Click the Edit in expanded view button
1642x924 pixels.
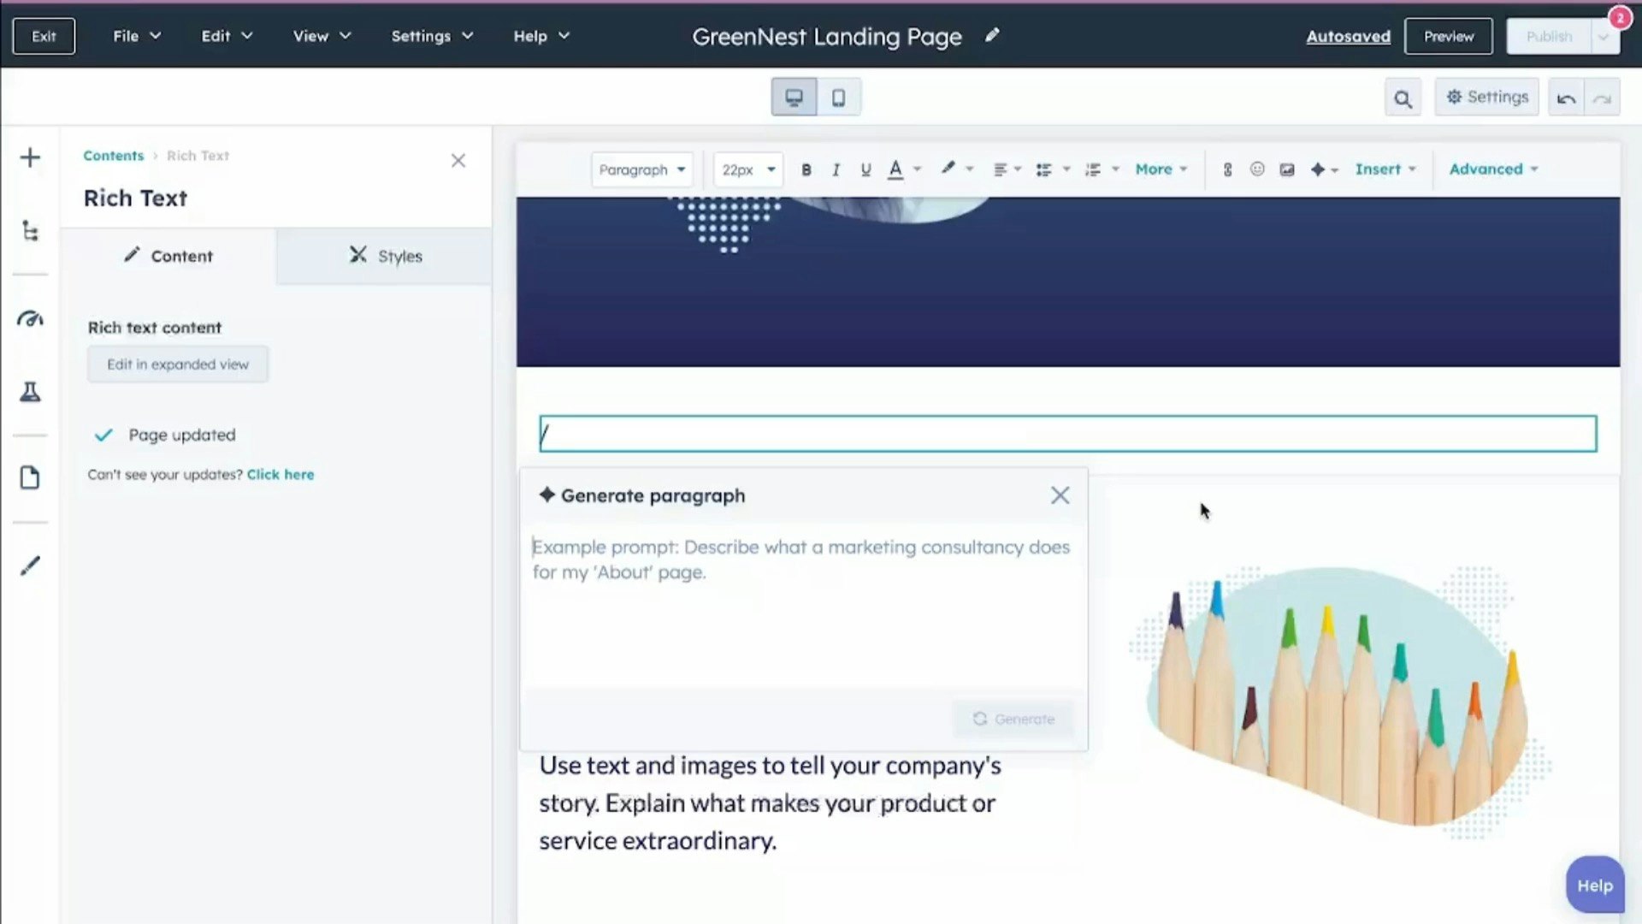(178, 364)
